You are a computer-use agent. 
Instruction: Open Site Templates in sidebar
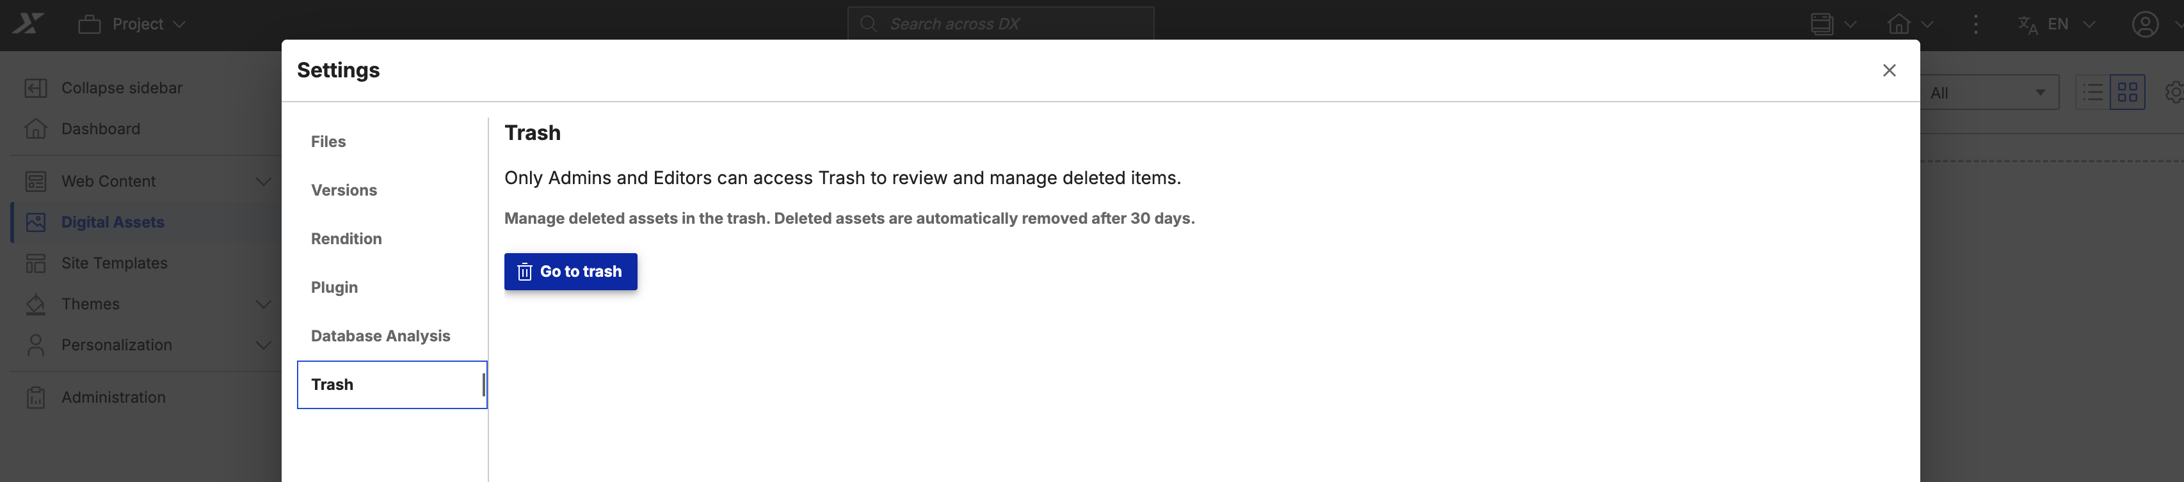pyautogui.click(x=115, y=263)
